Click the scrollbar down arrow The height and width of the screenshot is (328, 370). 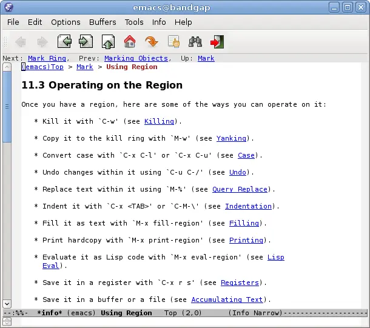click(x=7, y=304)
